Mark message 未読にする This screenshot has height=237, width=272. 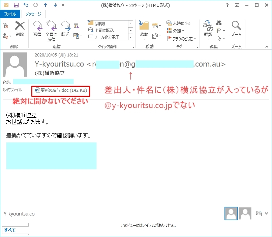[179, 23]
